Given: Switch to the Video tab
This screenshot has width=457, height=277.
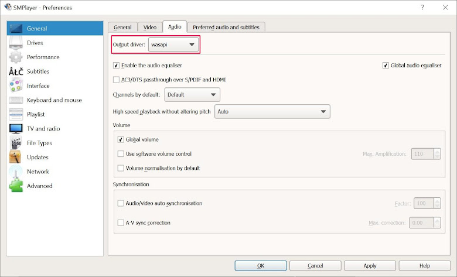Looking at the screenshot, I should point(150,27).
